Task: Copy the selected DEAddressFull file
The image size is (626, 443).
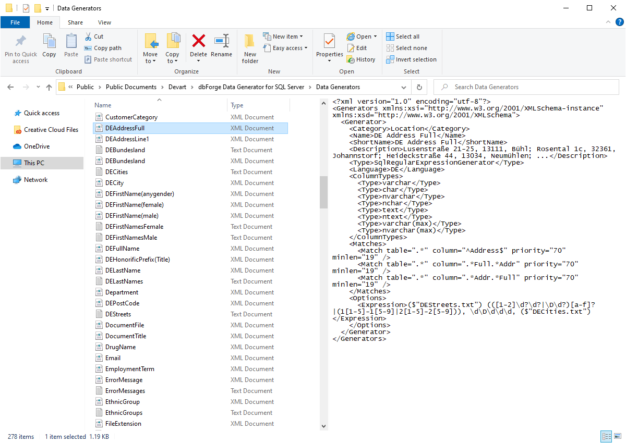Action: click(49, 47)
